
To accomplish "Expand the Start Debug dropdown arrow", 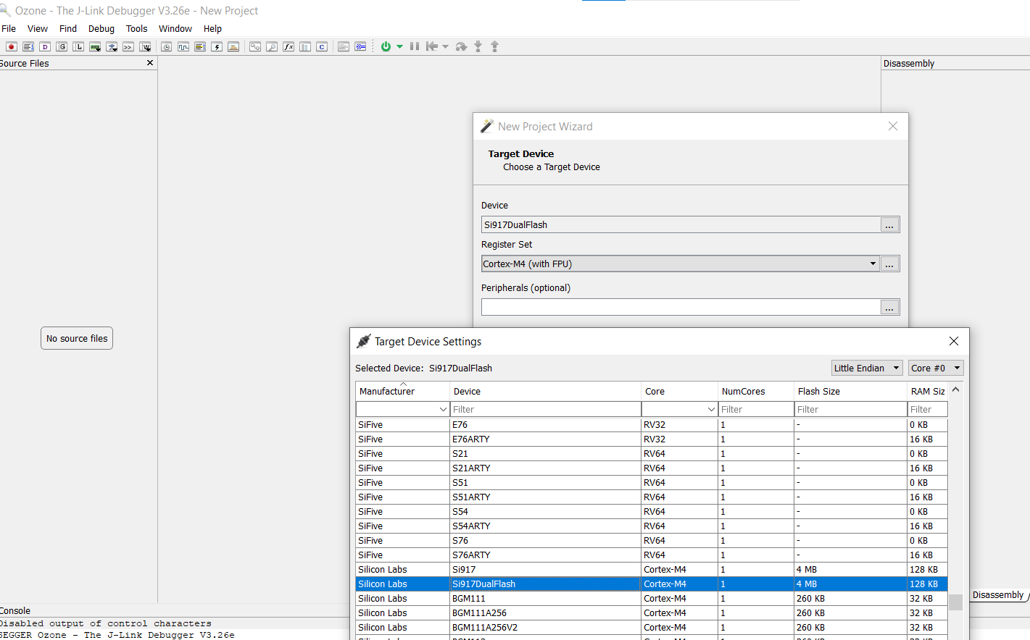I will [399, 46].
